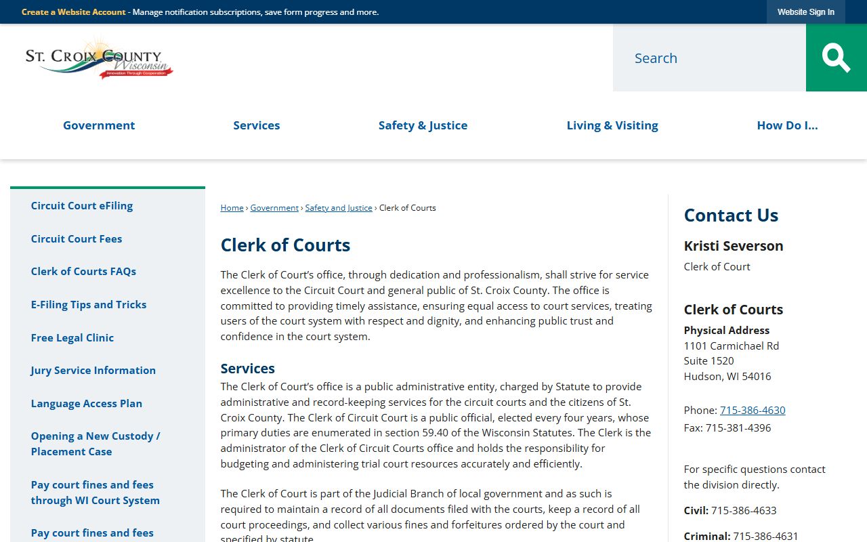Open Circuit Court Fees page
This screenshot has height=542, width=867.
(77, 238)
